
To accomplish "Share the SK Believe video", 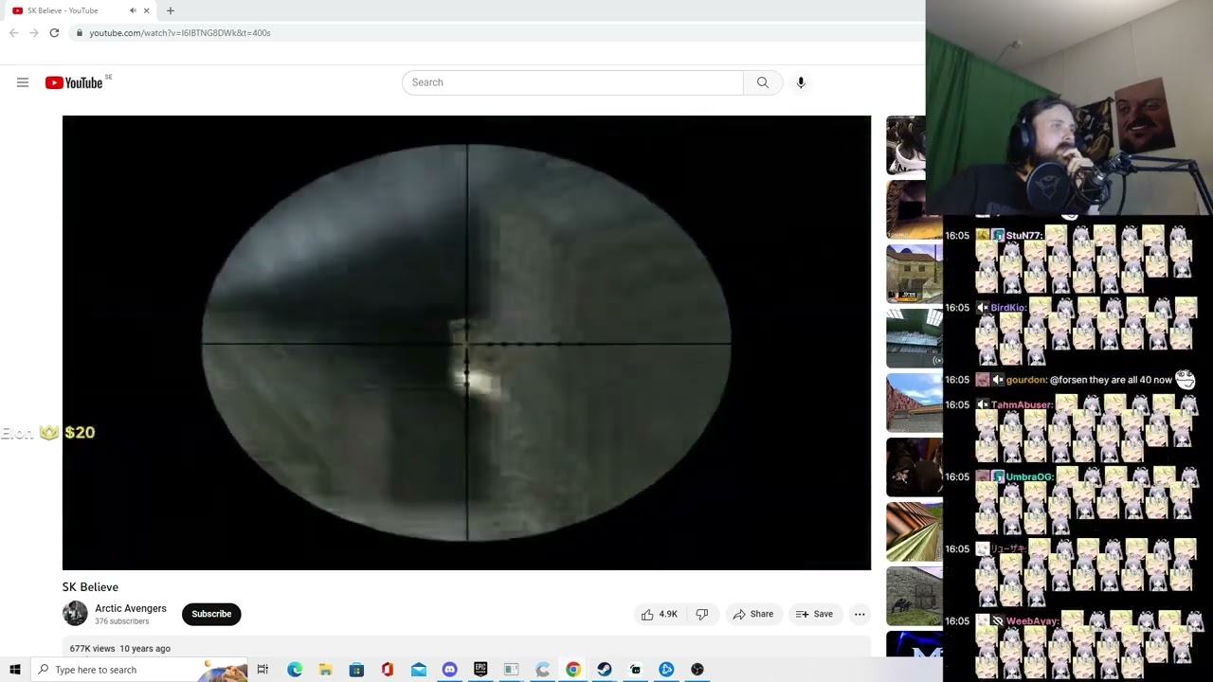I will point(753,614).
